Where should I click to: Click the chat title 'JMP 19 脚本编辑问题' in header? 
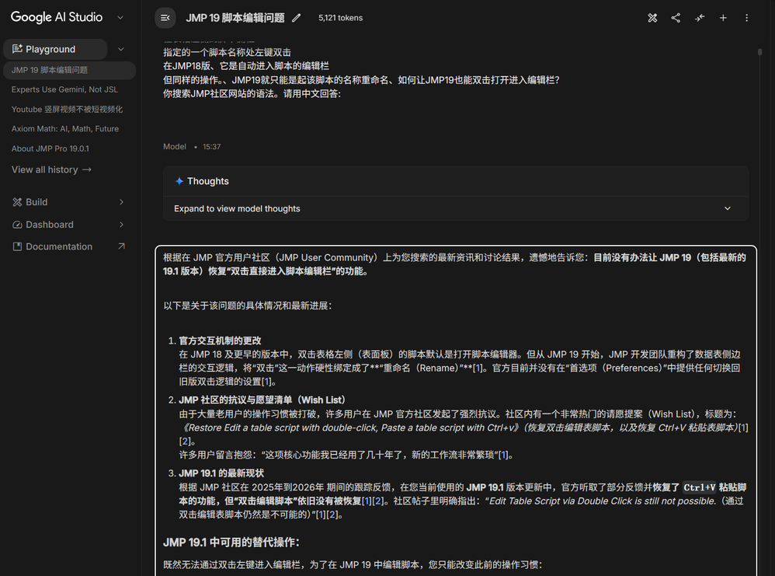click(235, 18)
